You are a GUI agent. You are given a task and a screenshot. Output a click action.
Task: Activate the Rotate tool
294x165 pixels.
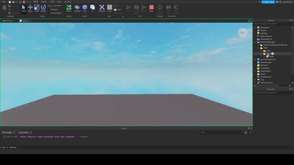pyautogui.click(x=43, y=8)
